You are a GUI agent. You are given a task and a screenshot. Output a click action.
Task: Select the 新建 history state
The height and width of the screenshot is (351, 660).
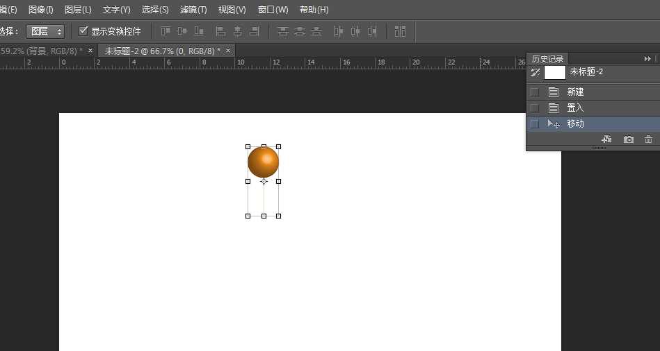tap(575, 92)
